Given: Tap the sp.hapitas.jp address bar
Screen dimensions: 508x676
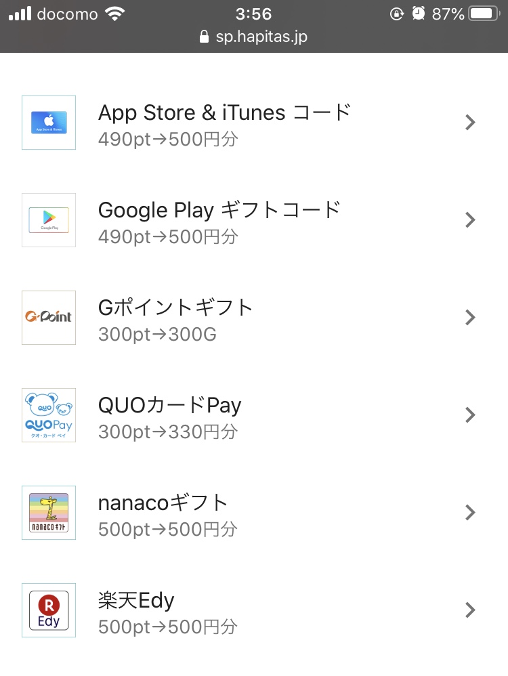Looking at the screenshot, I should click(253, 37).
